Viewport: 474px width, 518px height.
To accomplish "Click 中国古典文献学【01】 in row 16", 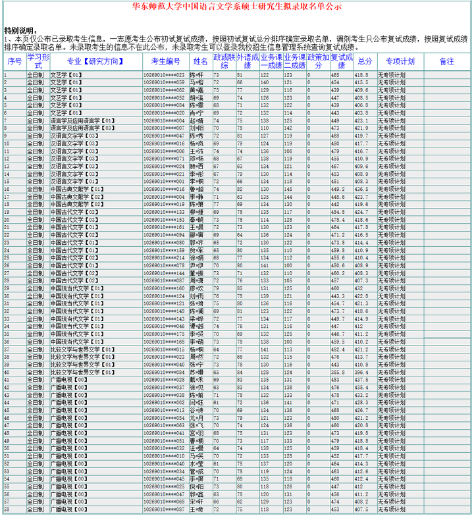I will click(x=77, y=190).
